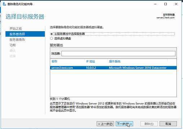The image size is (183, 129).
Task: Click the 上一步(P) back button
Action: 105,124
